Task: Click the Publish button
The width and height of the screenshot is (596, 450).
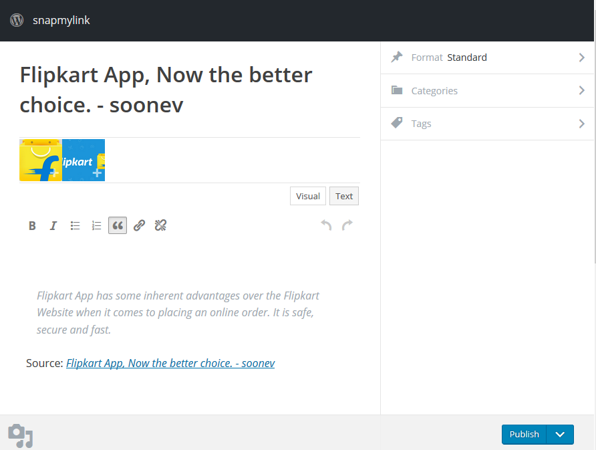Action: pyautogui.click(x=524, y=435)
